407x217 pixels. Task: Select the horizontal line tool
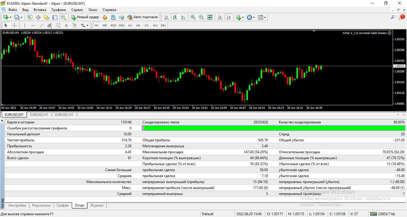(x=33, y=25)
